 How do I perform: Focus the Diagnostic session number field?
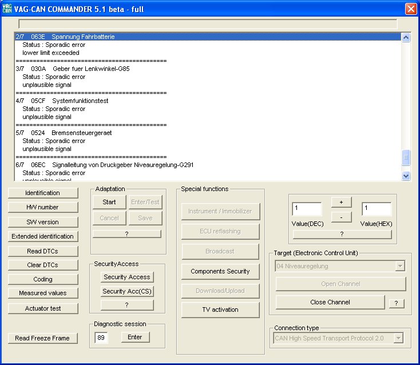pos(101,338)
